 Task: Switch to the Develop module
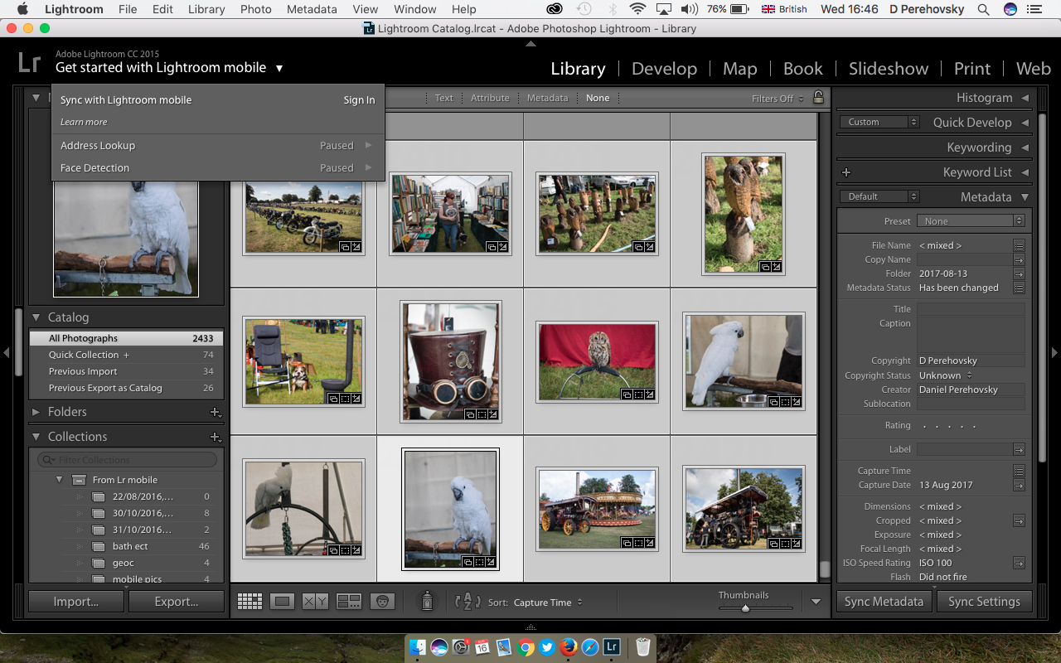pos(662,69)
